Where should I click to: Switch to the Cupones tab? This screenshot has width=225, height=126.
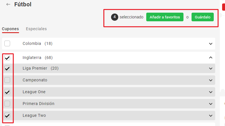pyautogui.click(x=10, y=29)
